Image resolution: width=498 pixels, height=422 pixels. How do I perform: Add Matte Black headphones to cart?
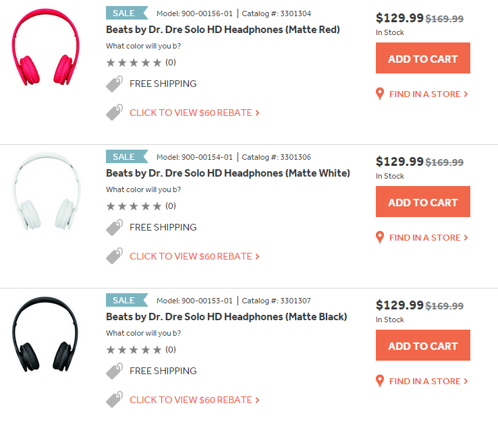point(422,345)
